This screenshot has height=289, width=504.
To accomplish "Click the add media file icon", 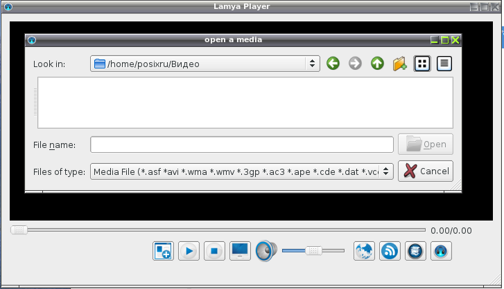I will pos(163,251).
